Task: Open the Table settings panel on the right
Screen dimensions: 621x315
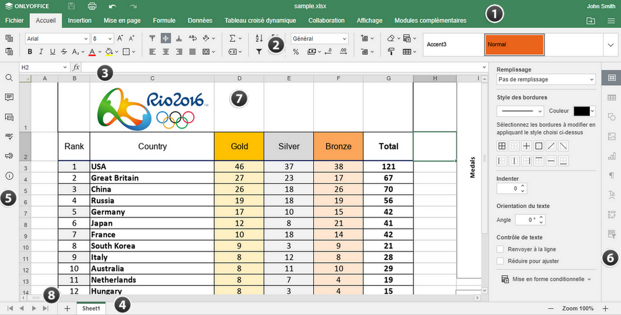Action: pos(612,97)
